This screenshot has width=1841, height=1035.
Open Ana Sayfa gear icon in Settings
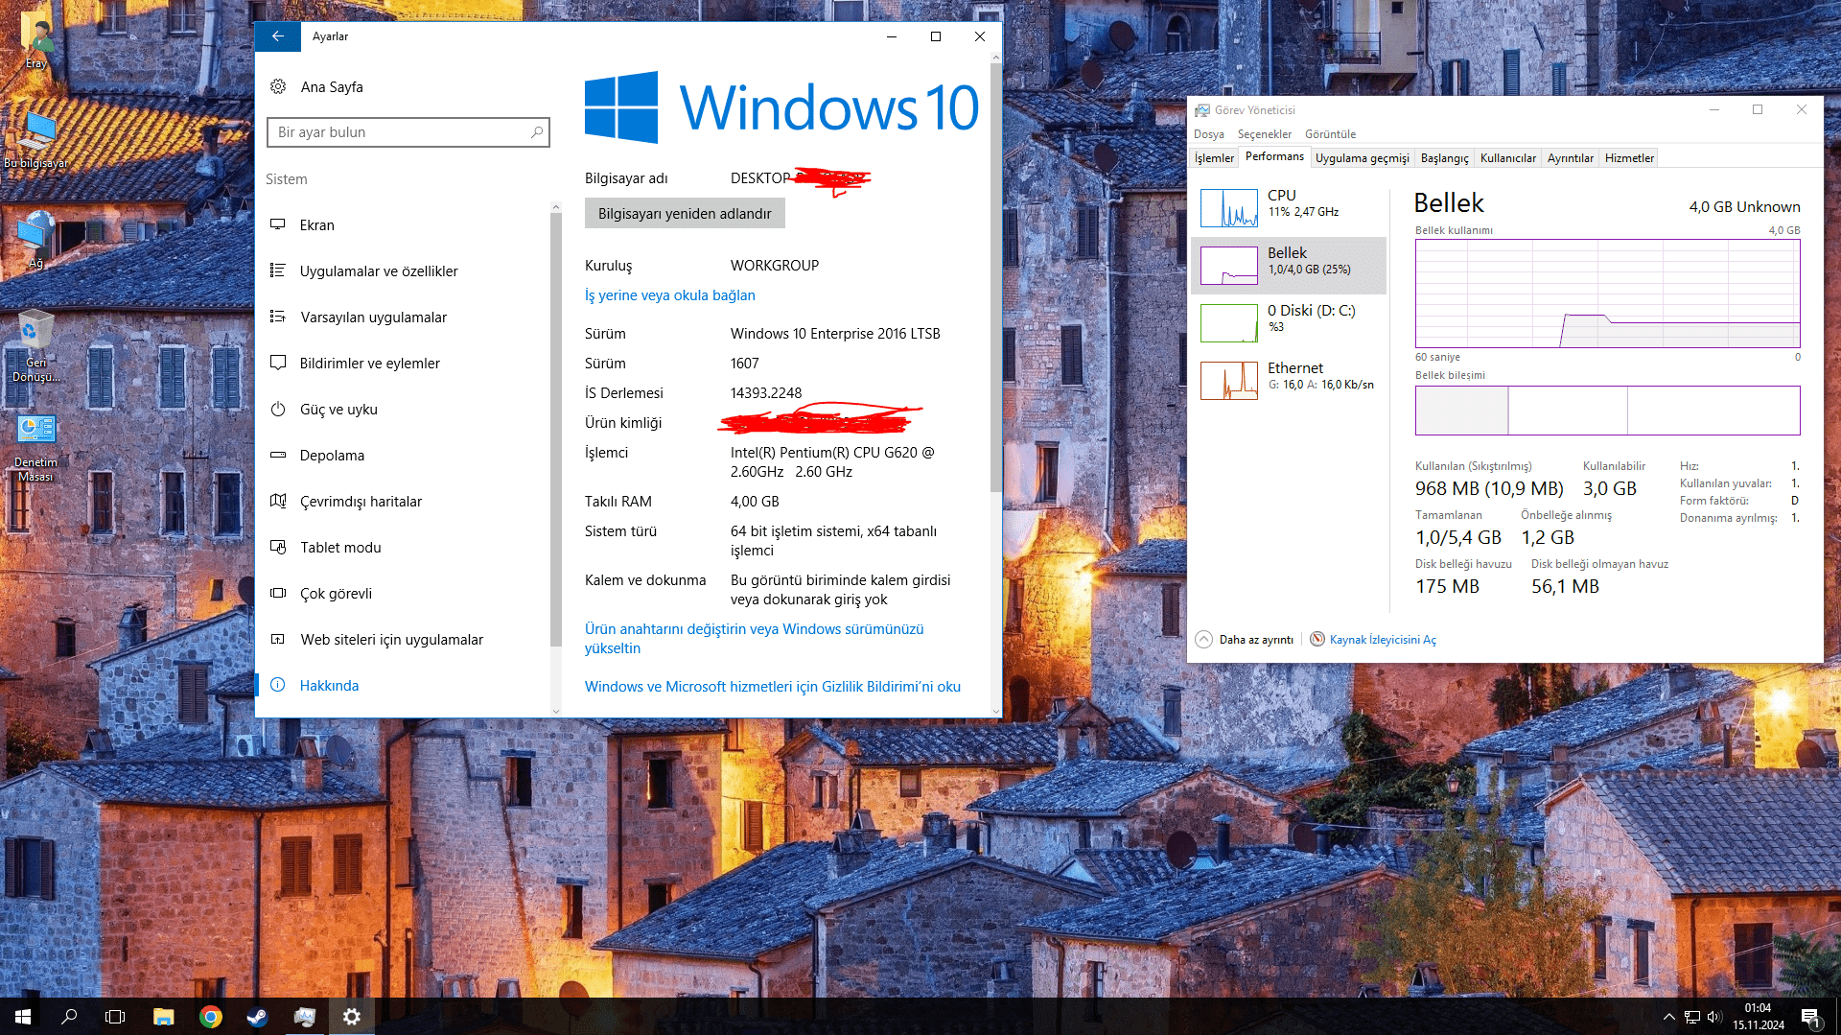(x=278, y=86)
